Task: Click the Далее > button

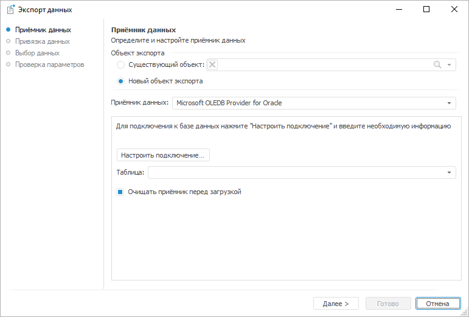Action: tap(336, 304)
